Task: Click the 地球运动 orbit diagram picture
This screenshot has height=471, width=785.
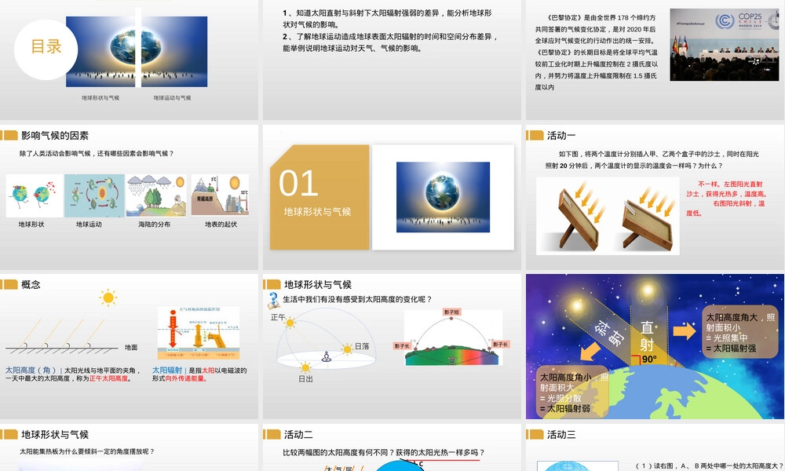Action: 94,195
